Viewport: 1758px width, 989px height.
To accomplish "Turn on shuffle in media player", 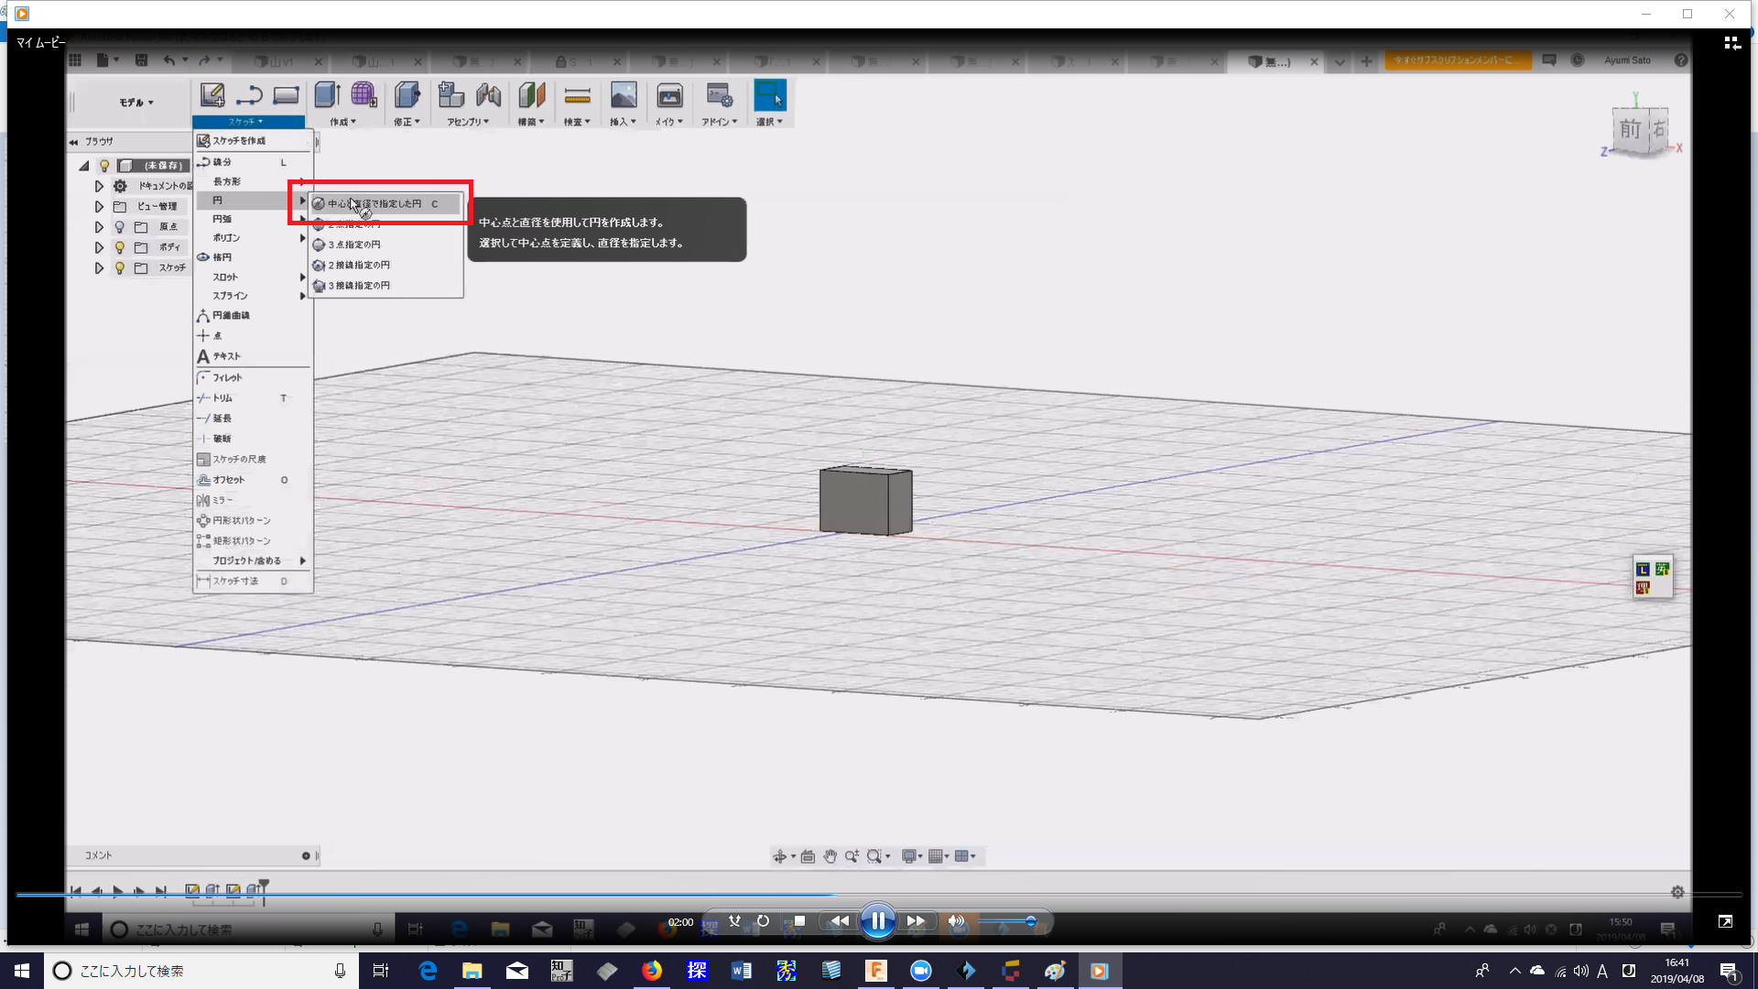I will pyautogui.click(x=734, y=921).
